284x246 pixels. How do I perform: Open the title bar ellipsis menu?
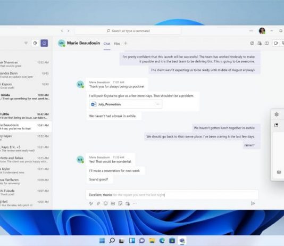tap(251, 31)
